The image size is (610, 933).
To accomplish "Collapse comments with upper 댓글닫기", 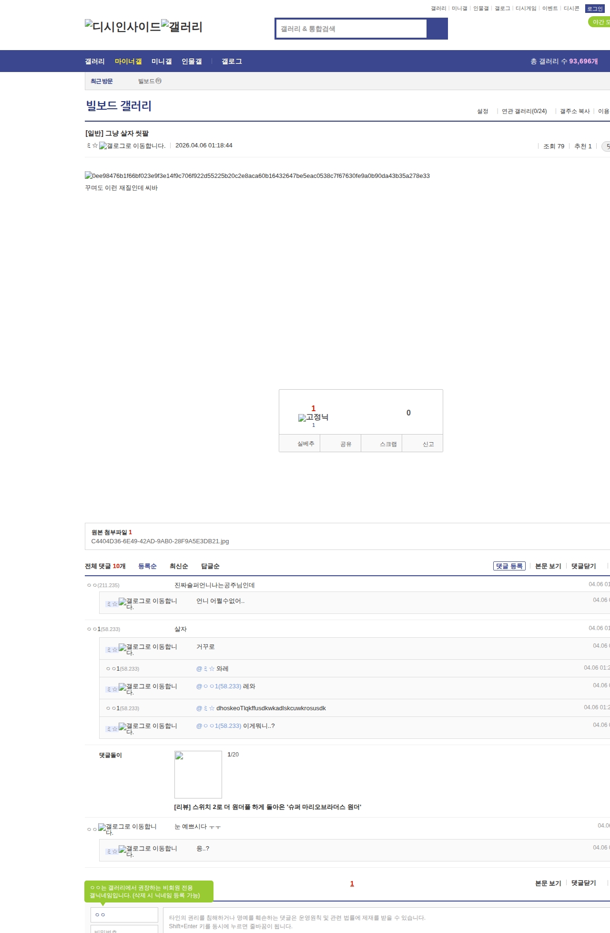I will (583, 566).
